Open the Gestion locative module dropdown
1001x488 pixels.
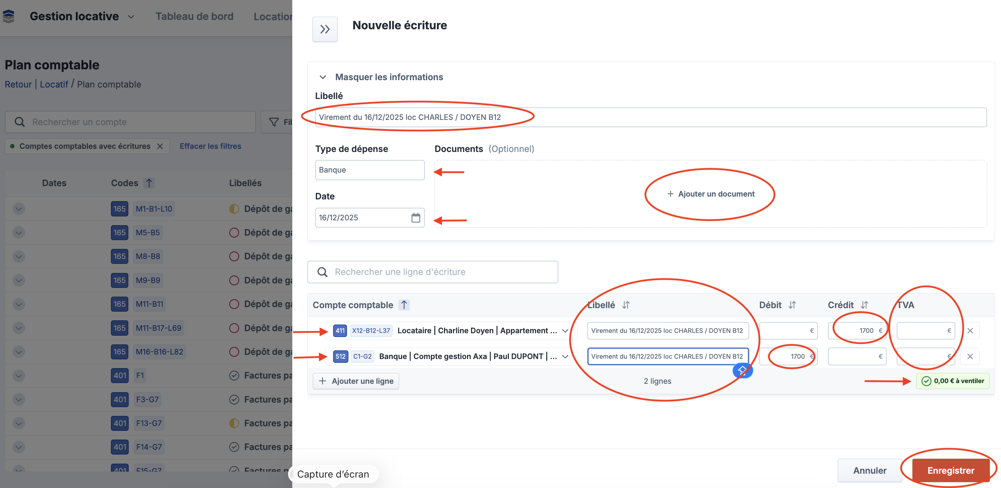pyautogui.click(x=131, y=17)
